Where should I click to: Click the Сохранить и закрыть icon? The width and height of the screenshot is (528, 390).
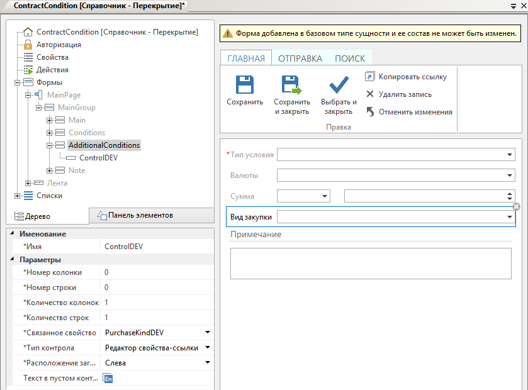(291, 85)
